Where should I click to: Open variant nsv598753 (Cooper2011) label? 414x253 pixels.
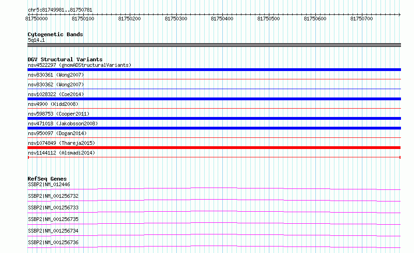tap(59, 114)
